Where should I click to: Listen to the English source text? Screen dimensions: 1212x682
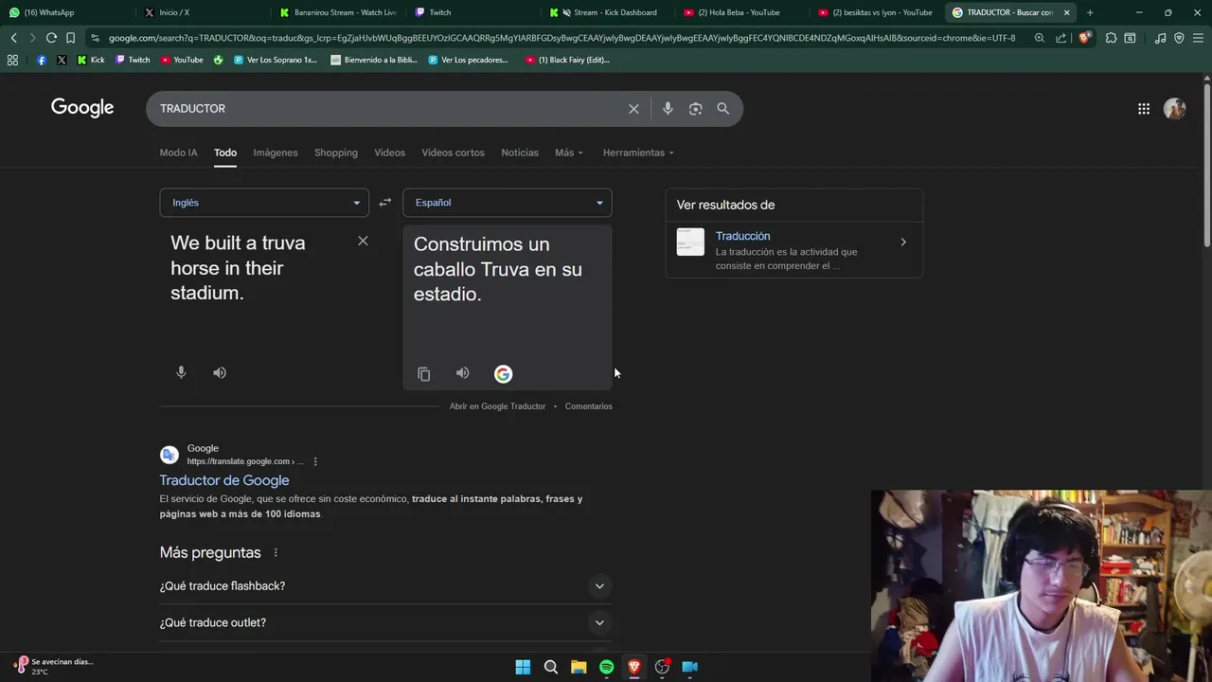[x=220, y=372]
